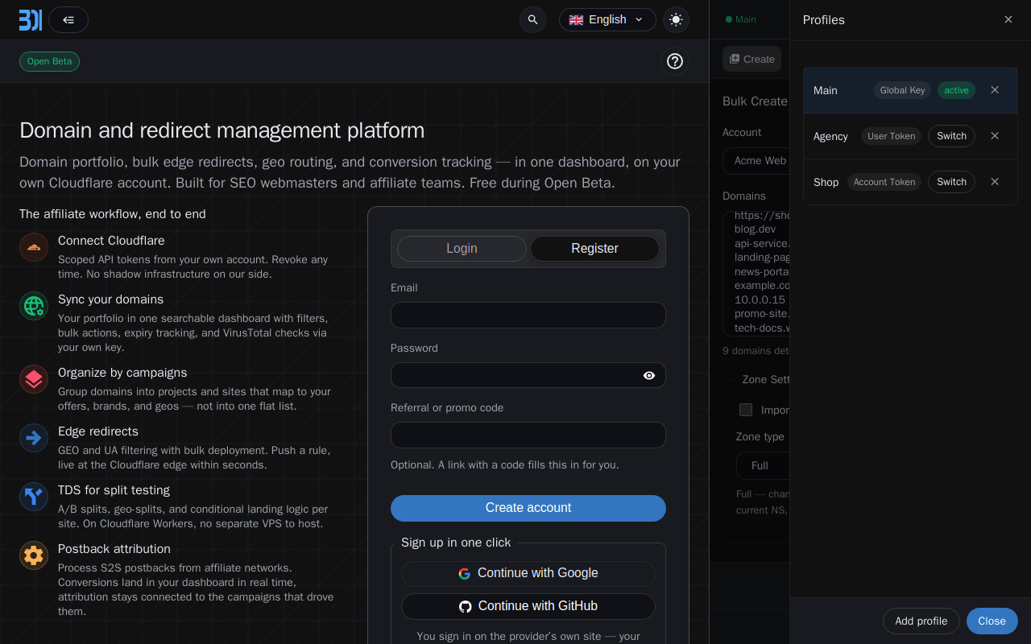Focus the Email input field
The height and width of the screenshot is (644, 1031).
[528, 316]
